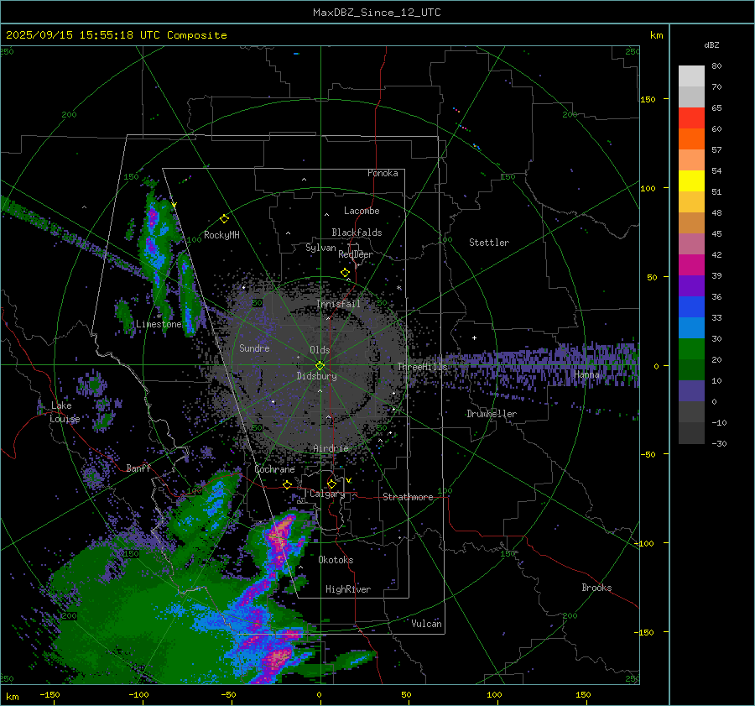Click the -150 km tick on bottom axis
Image resolution: width=755 pixels, height=706 pixels.
coord(49,694)
